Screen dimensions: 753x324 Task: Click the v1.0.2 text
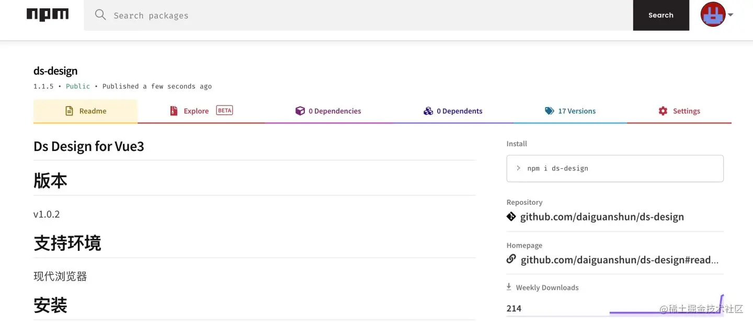point(47,214)
